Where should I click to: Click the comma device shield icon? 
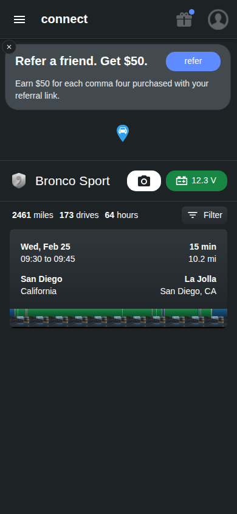(x=19, y=181)
